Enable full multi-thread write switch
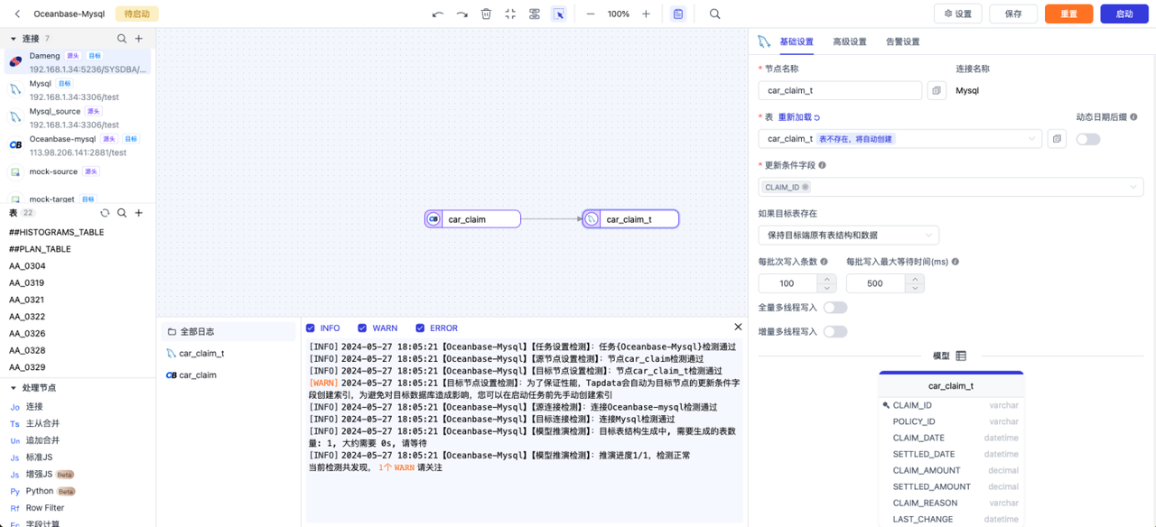 (835, 308)
